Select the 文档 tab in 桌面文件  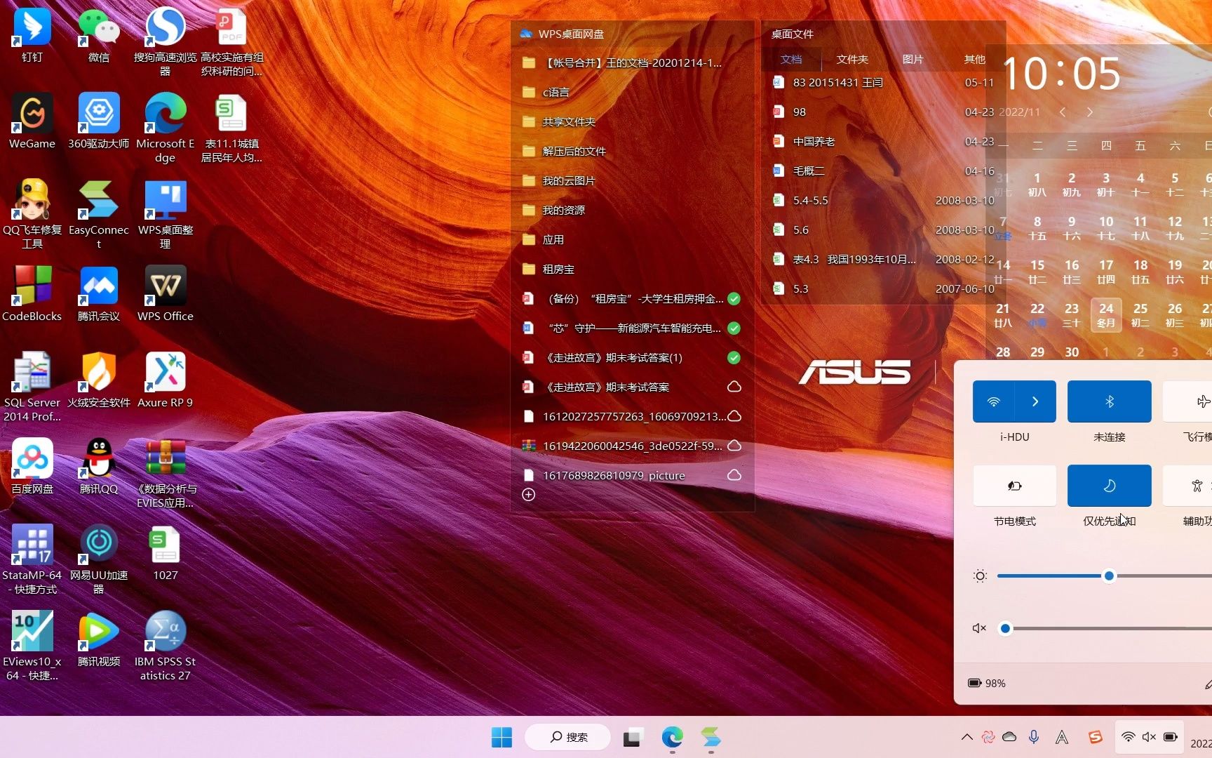(791, 60)
